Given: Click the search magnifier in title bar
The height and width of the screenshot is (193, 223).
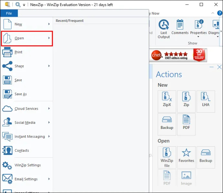Looking at the screenshot, I should click(x=18, y=5).
